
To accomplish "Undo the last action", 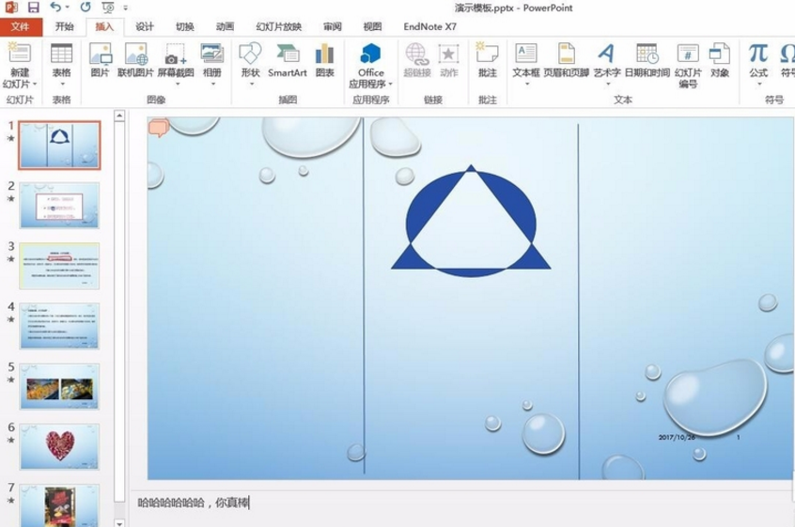I will click(55, 8).
